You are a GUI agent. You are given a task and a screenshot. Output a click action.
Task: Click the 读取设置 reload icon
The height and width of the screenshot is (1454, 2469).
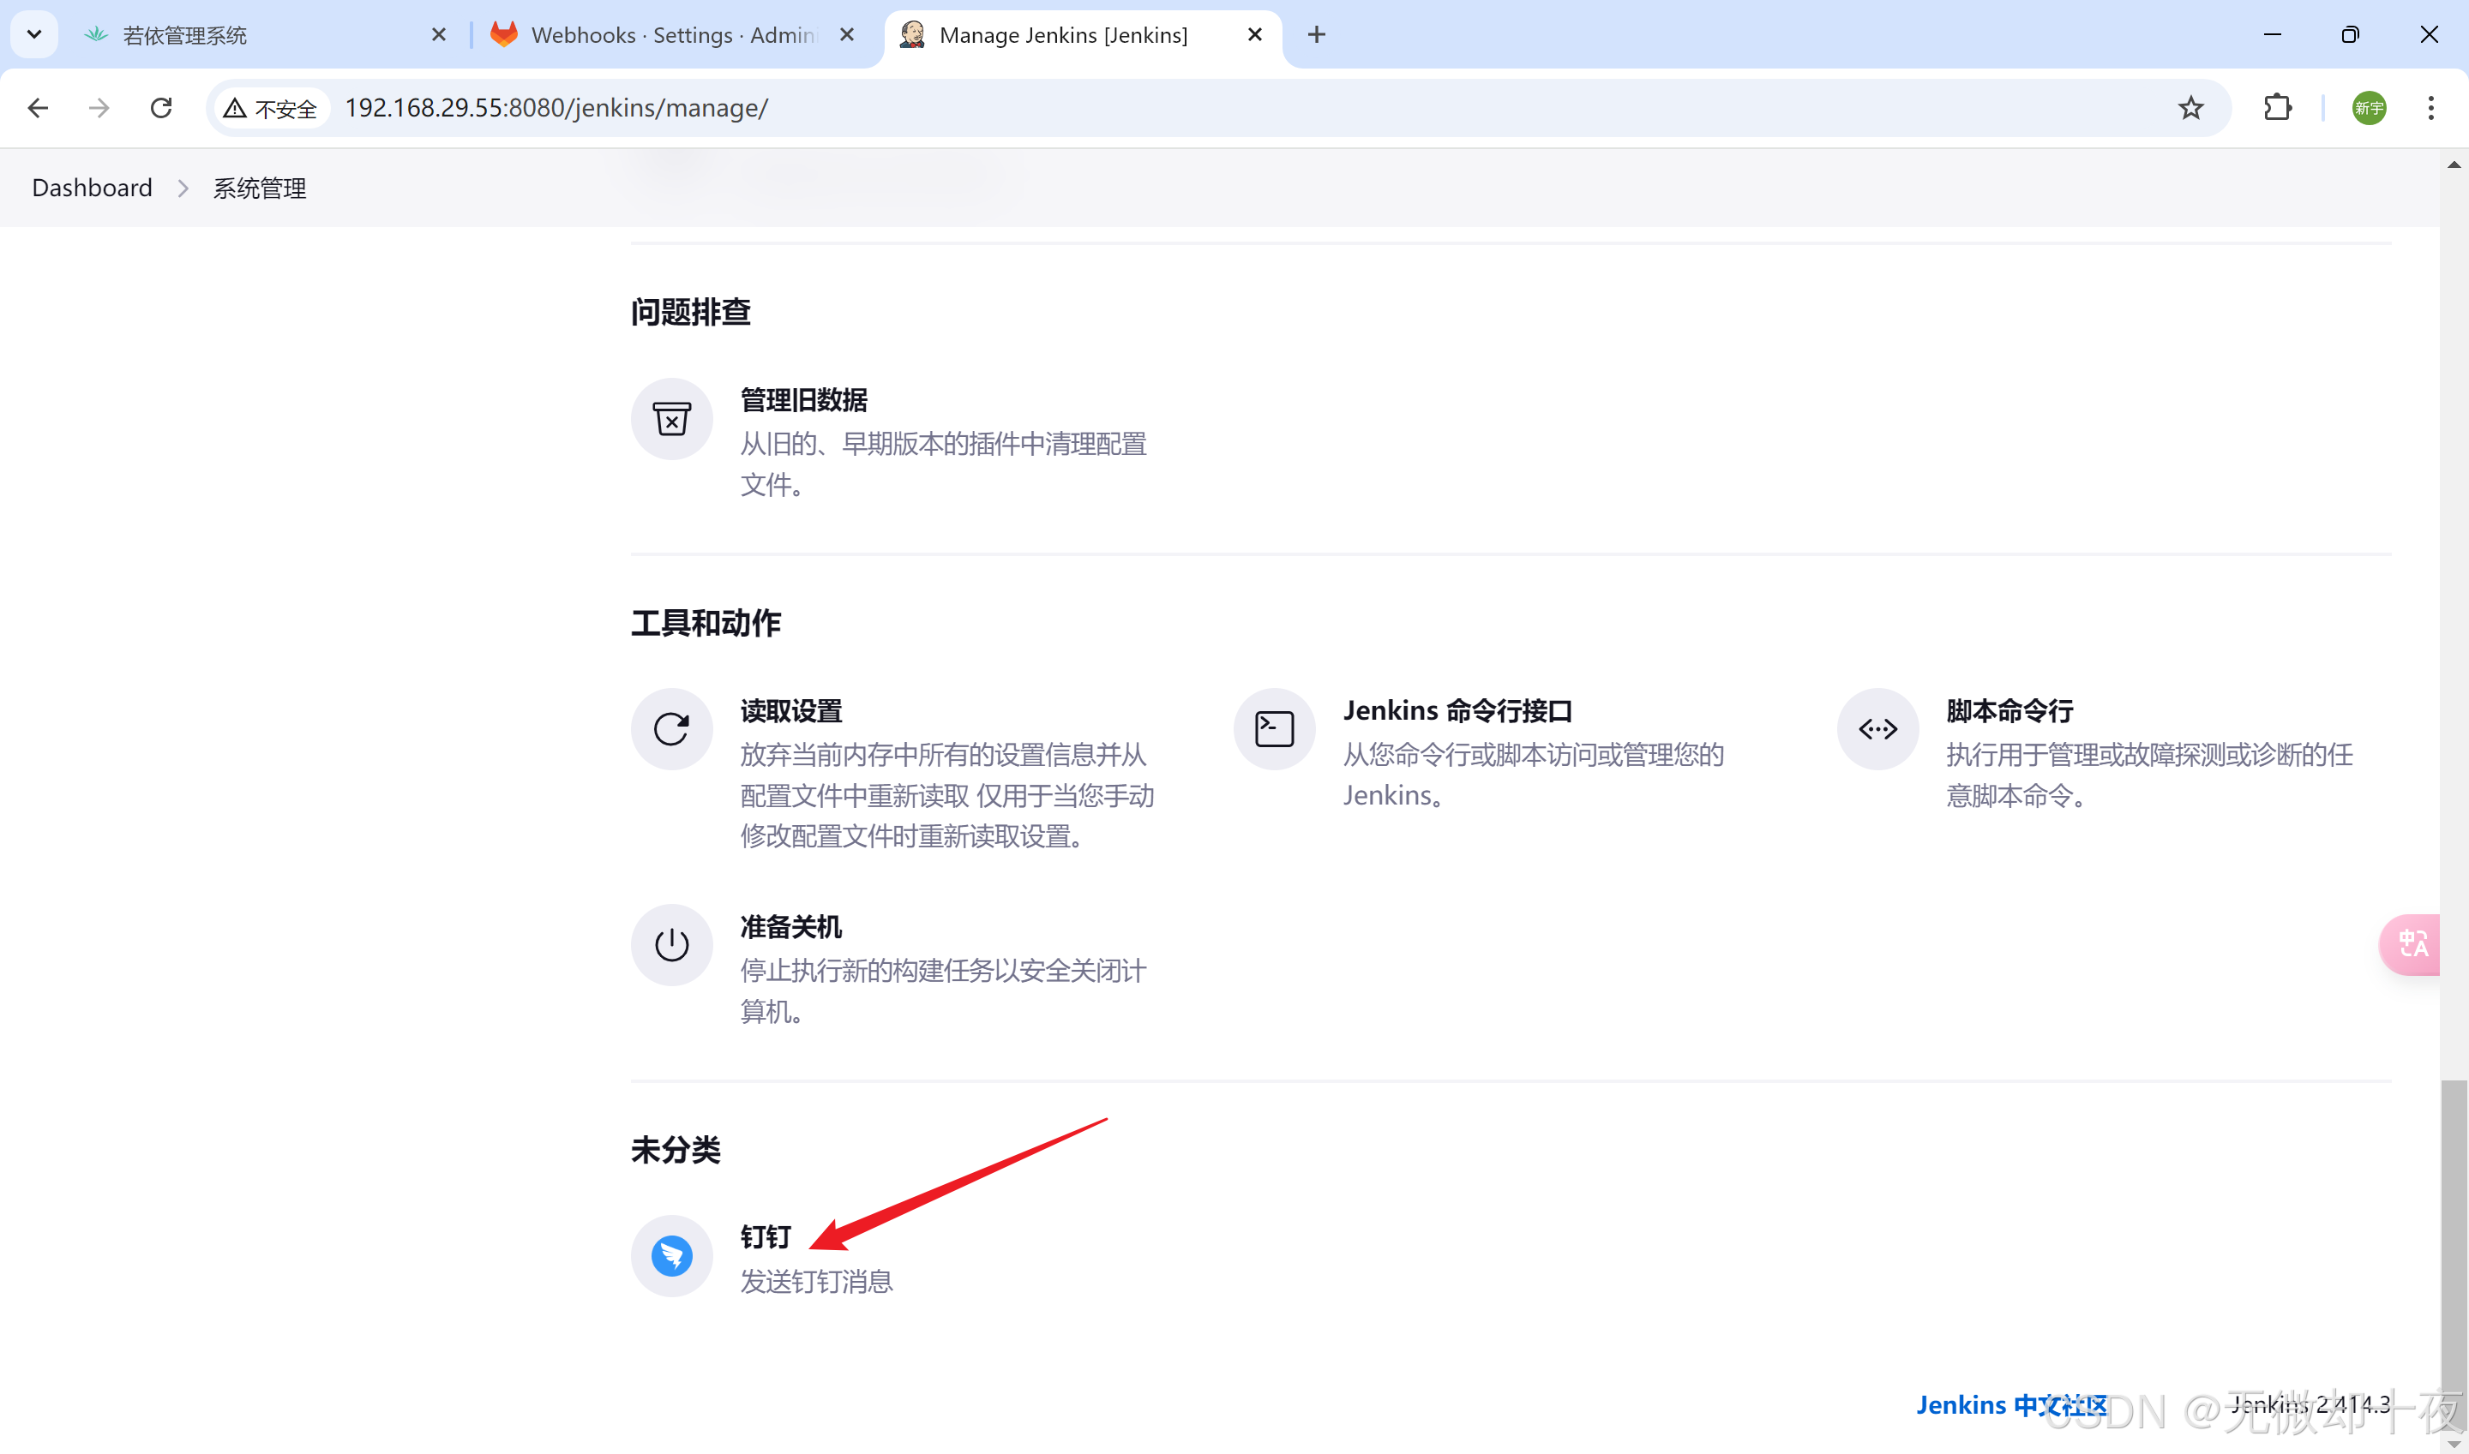pos(671,729)
